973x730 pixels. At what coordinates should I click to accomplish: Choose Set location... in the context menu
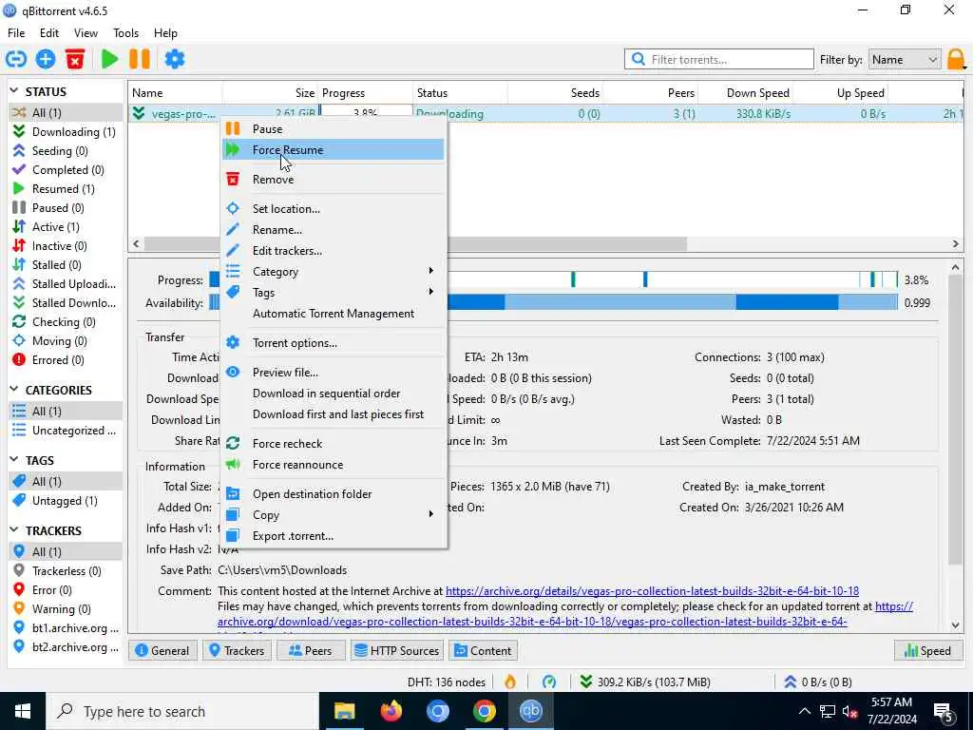click(x=334, y=208)
